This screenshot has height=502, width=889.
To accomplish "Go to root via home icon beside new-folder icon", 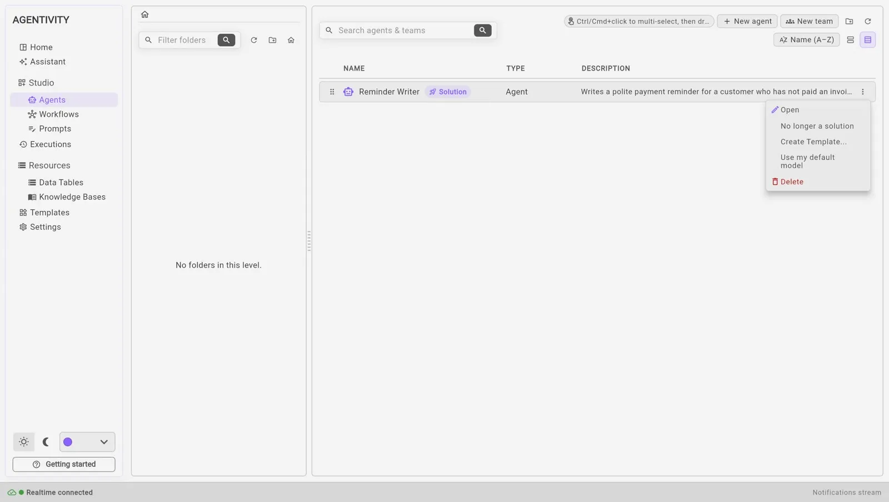I will tap(291, 40).
